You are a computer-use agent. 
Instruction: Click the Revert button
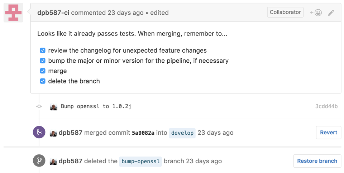[x=329, y=133]
